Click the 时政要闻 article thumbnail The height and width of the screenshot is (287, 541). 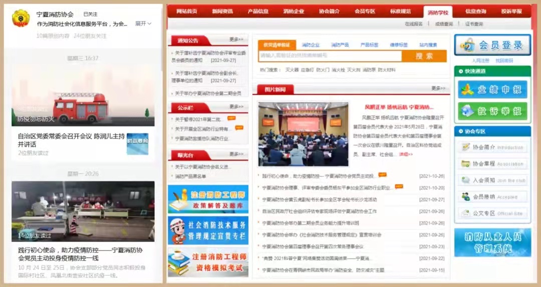coord(138,143)
